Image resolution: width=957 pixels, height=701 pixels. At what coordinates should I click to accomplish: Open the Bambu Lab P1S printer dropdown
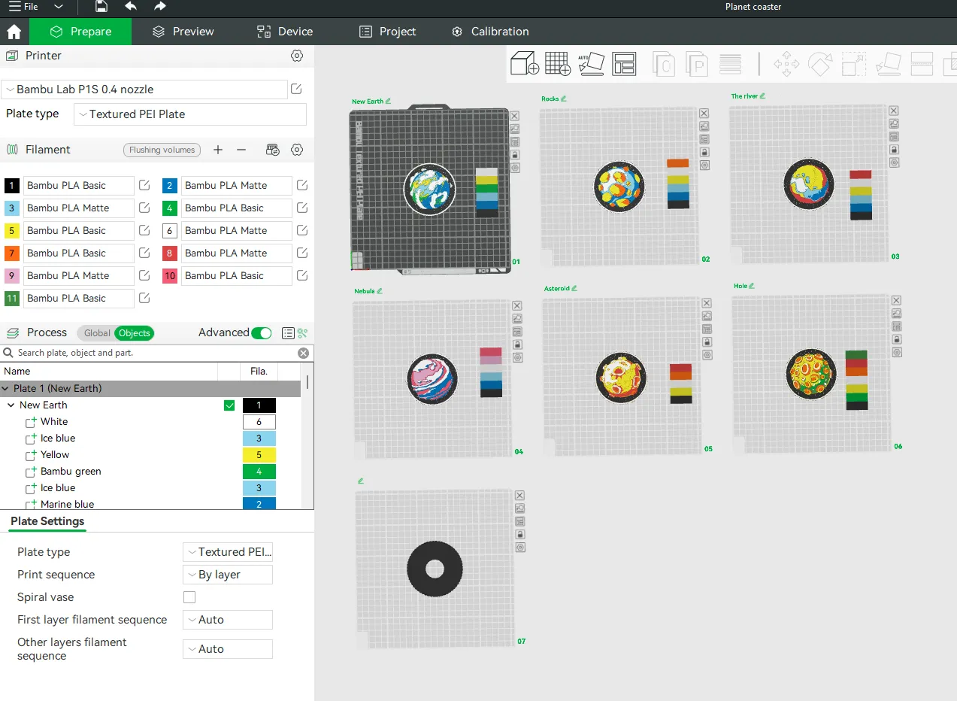pyautogui.click(x=144, y=90)
